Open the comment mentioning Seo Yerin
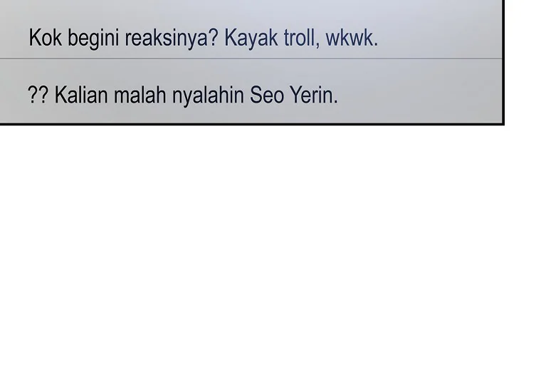This screenshot has width=541, height=392. pyautogui.click(x=182, y=95)
